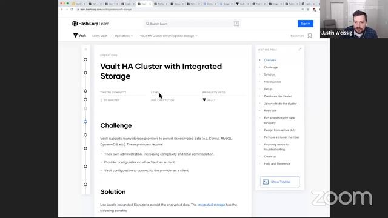The width and height of the screenshot is (388, 218).
Task: Click the IMPLEMENTATION level value
Action: (162, 100)
